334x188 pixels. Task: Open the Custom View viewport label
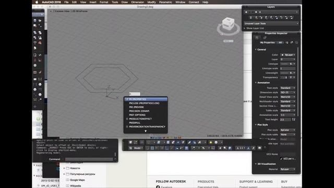tap(62, 11)
